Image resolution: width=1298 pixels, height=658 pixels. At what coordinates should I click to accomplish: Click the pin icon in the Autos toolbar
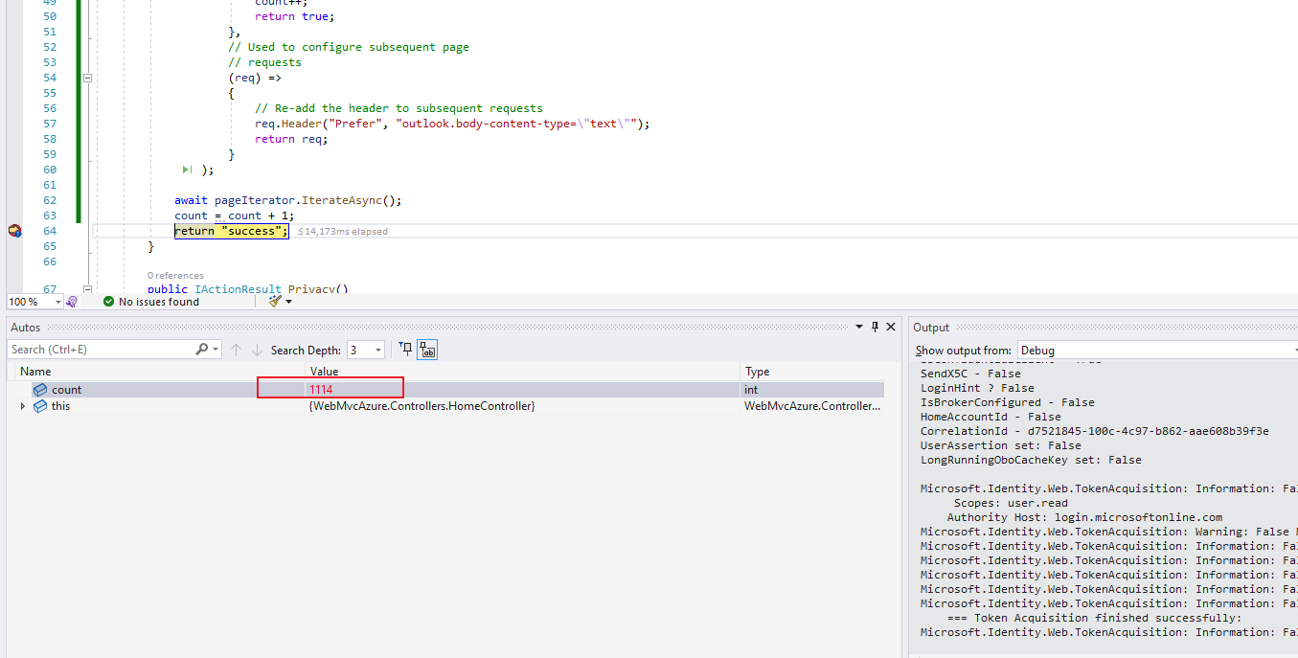coord(405,350)
